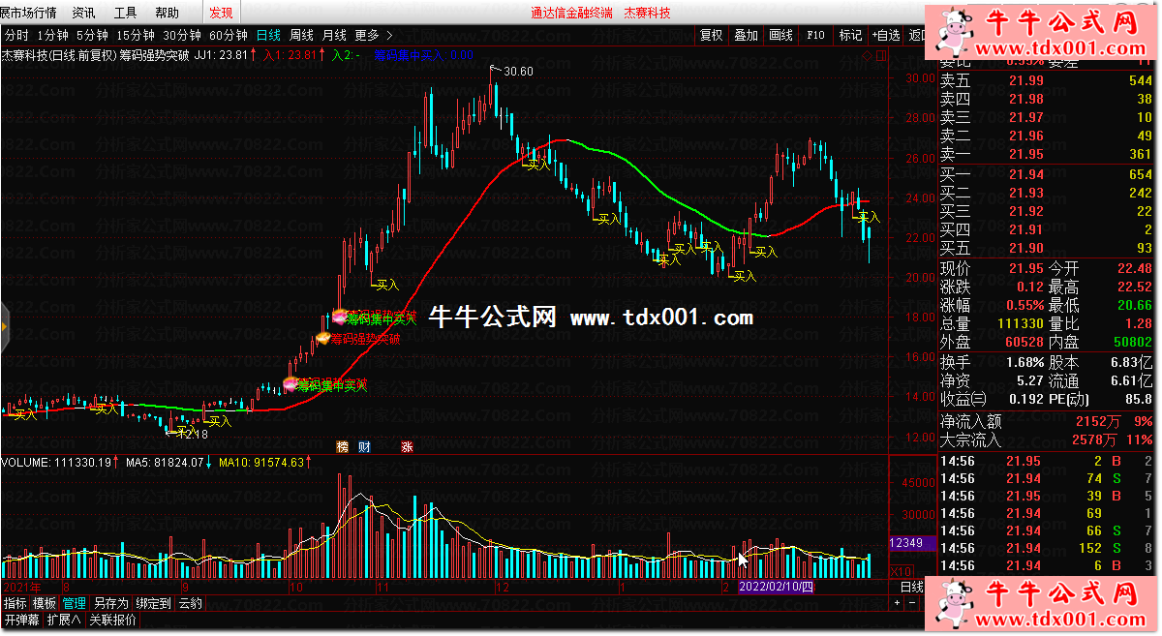The image size is (1162, 636).
Task: Switch to 15分钟 period
Action: point(136,36)
